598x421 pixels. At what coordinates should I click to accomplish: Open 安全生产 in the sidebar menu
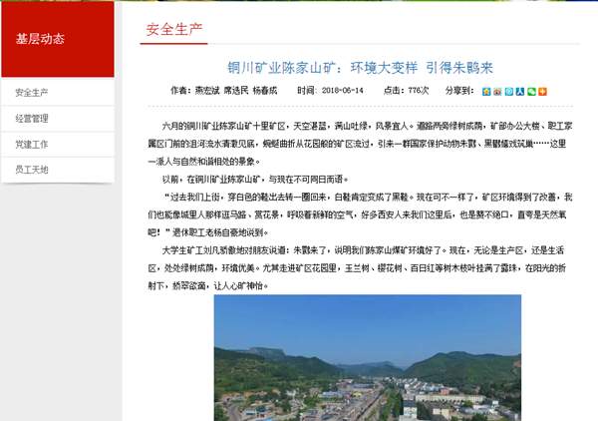click(32, 93)
